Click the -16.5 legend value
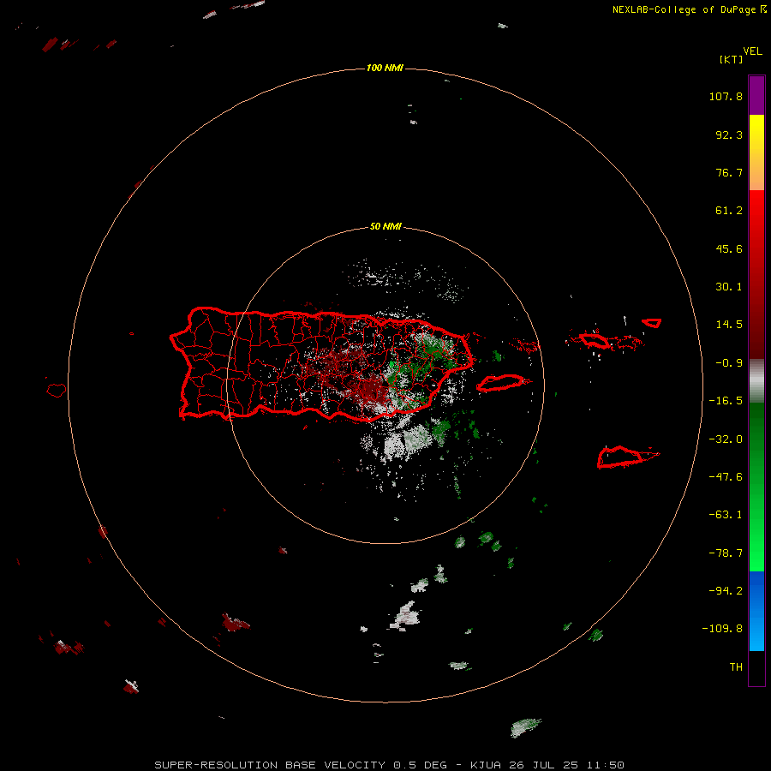 click(x=726, y=401)
